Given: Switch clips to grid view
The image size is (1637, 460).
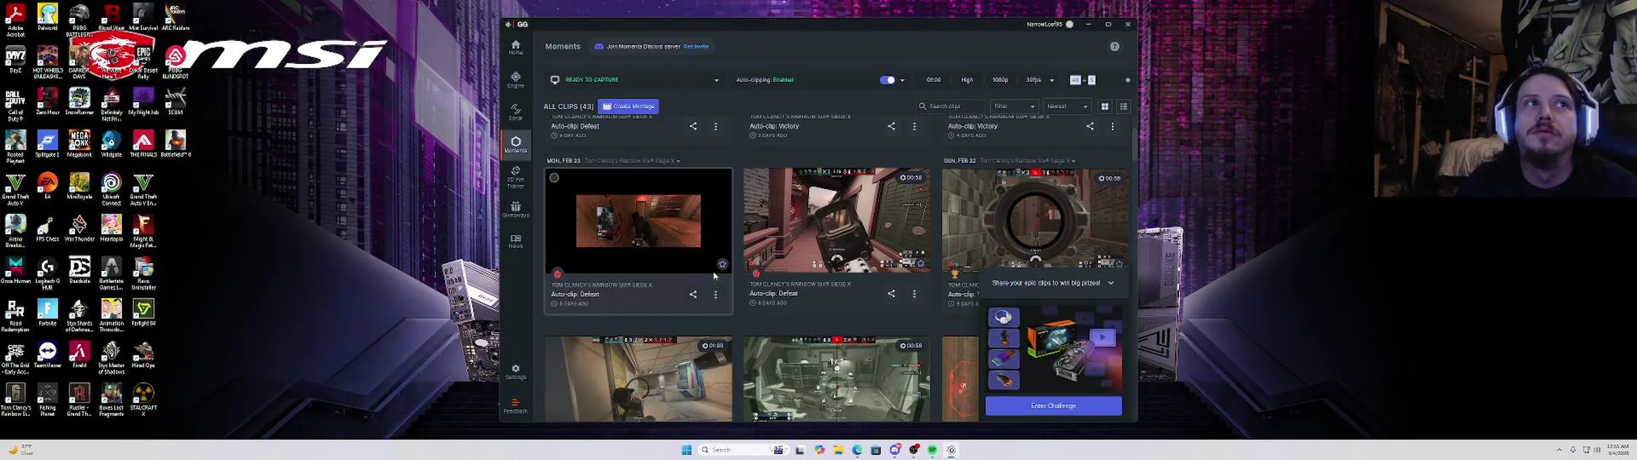Looking at the screenshot, I should coord(1104,106).
